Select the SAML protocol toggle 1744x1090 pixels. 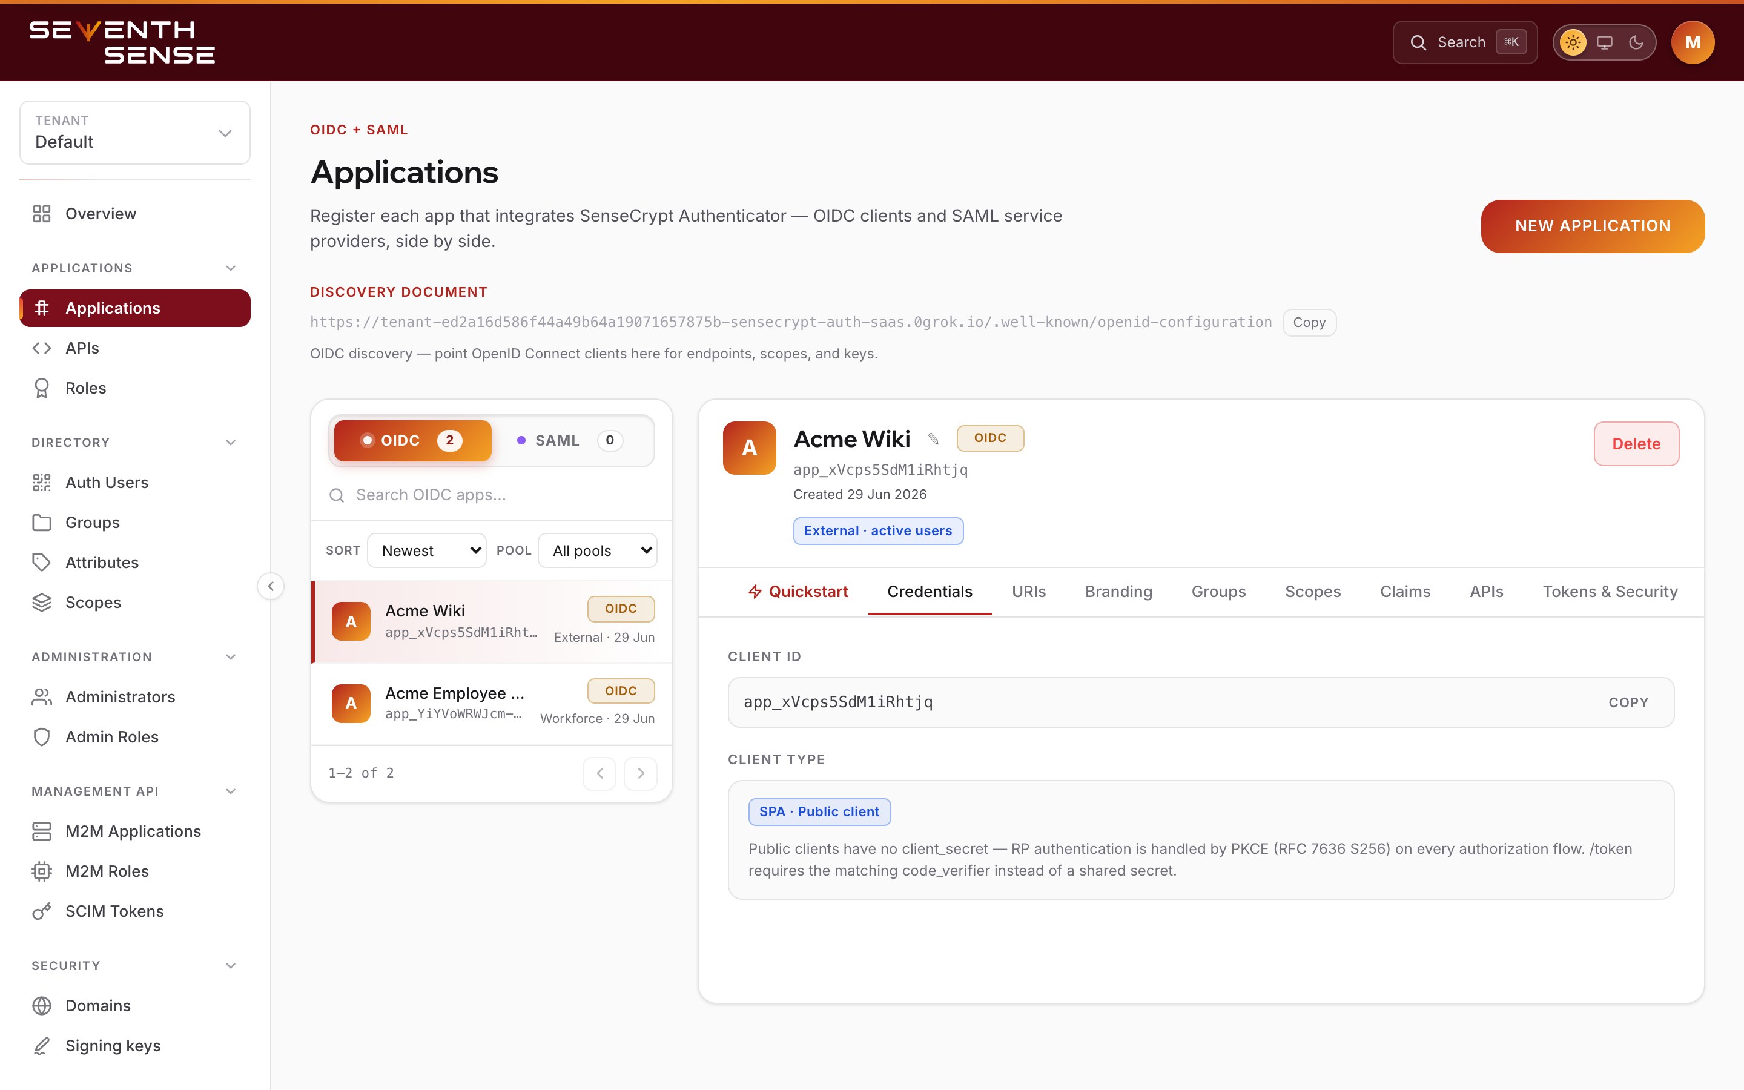click(x=569, y=440)
